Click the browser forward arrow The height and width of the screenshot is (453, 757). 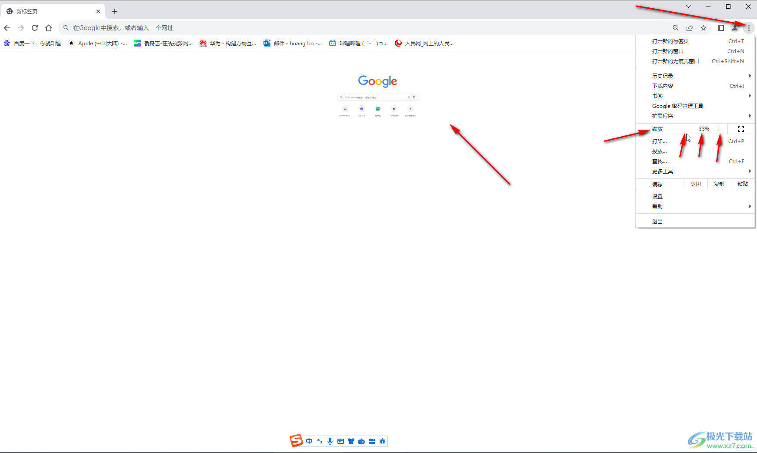tap(21, 28)
